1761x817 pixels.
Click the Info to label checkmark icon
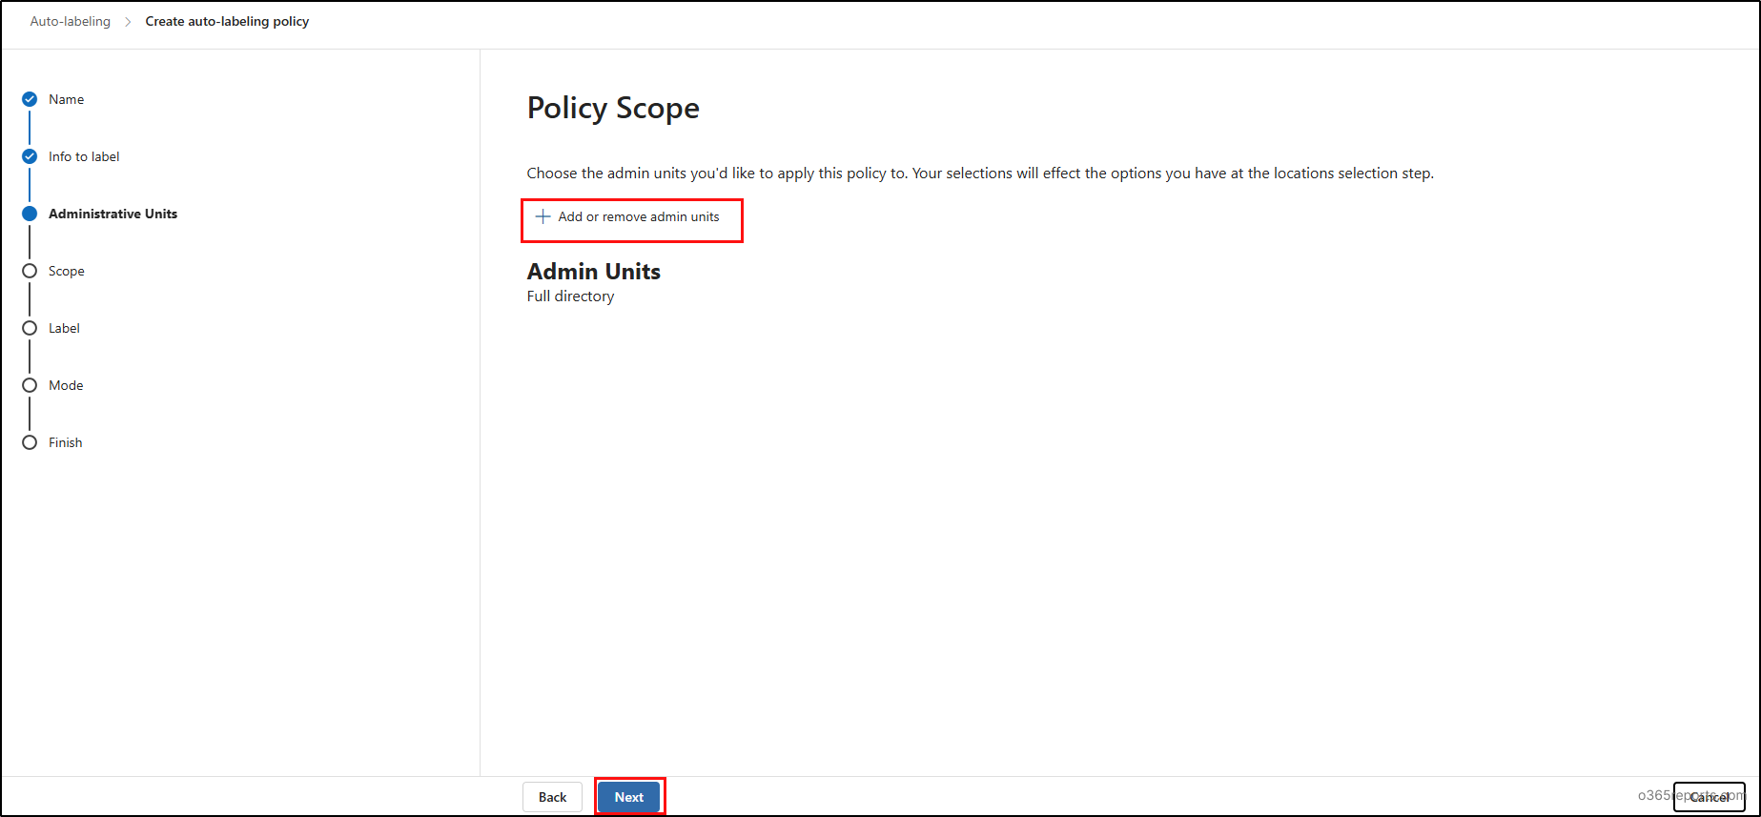30,156
